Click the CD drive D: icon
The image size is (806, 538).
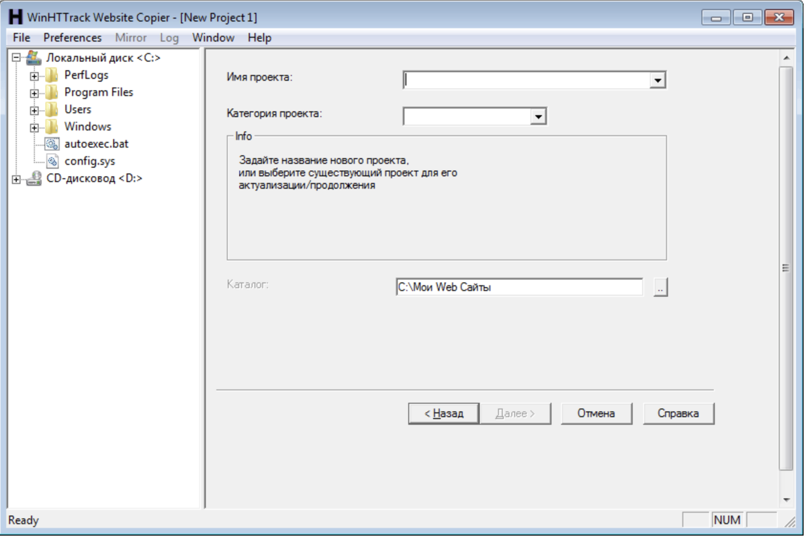[34, 179]
